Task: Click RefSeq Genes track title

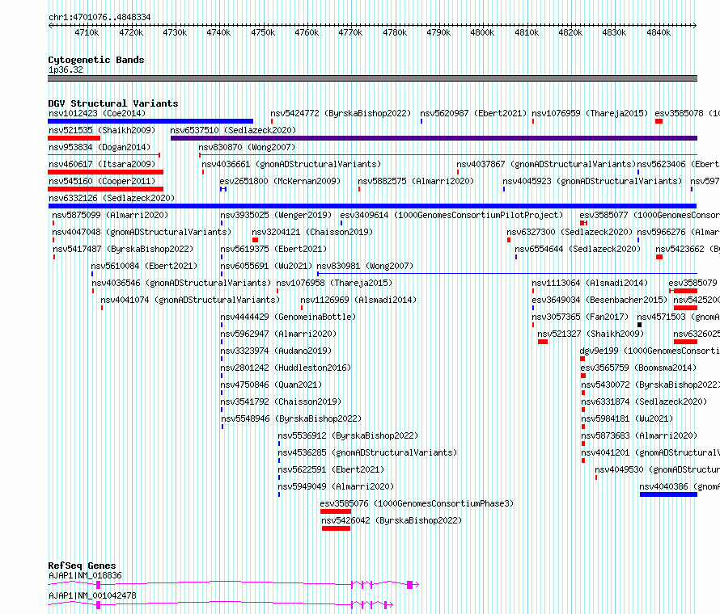Action: tap(82, 566)
